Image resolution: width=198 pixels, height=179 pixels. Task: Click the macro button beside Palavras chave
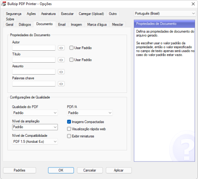tap(61, 84)
